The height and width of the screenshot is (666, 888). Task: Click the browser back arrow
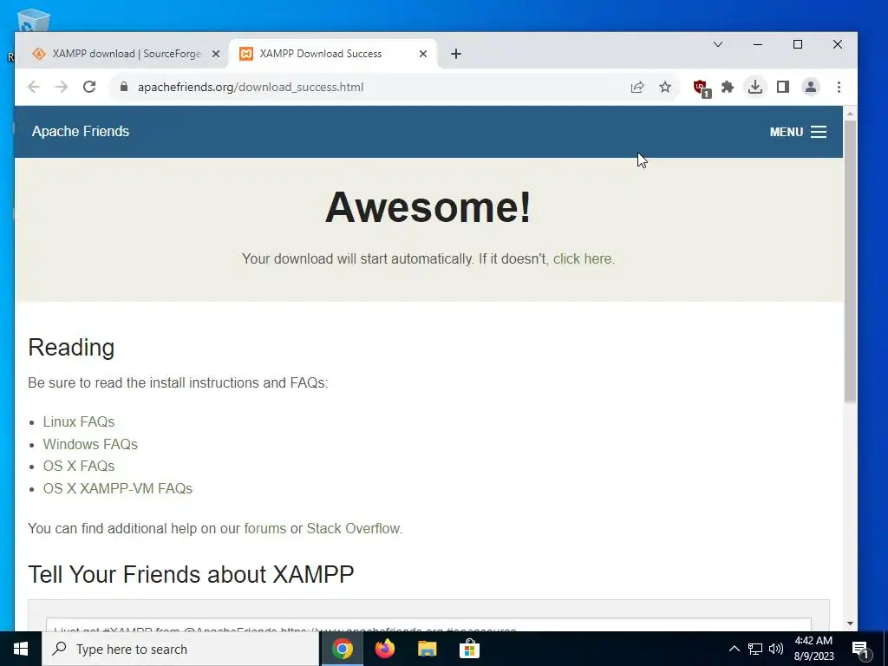coord(34,88)
